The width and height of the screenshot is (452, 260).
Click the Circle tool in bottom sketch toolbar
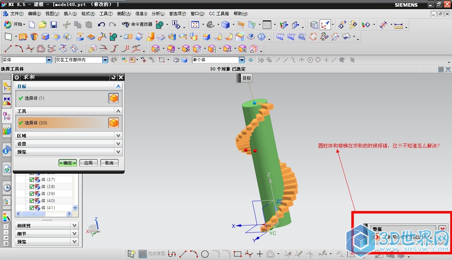pyautogui.click(x=205, y=254)
